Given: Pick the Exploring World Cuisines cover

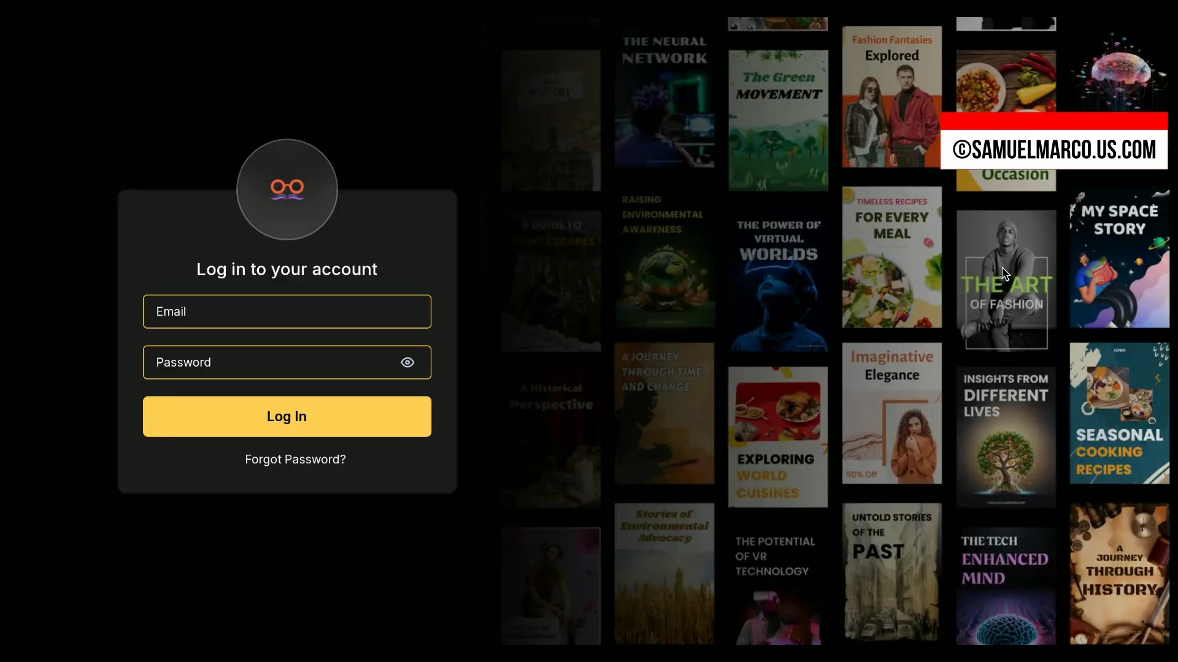Looking at the screenshot, I should coord(778,437).
